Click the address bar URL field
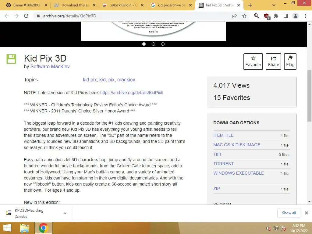 tap(131, 16)
